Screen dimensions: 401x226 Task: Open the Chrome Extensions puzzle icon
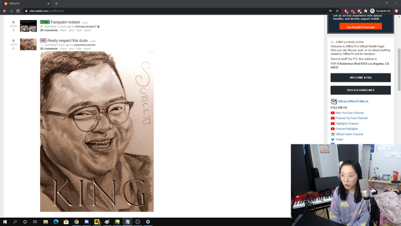365,11
